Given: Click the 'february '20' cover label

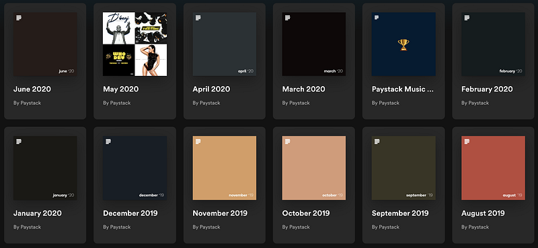Looking at the screenshot, I should pos(510,71).
